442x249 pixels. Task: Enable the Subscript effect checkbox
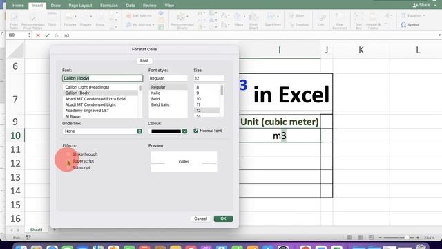click(68, 167)
